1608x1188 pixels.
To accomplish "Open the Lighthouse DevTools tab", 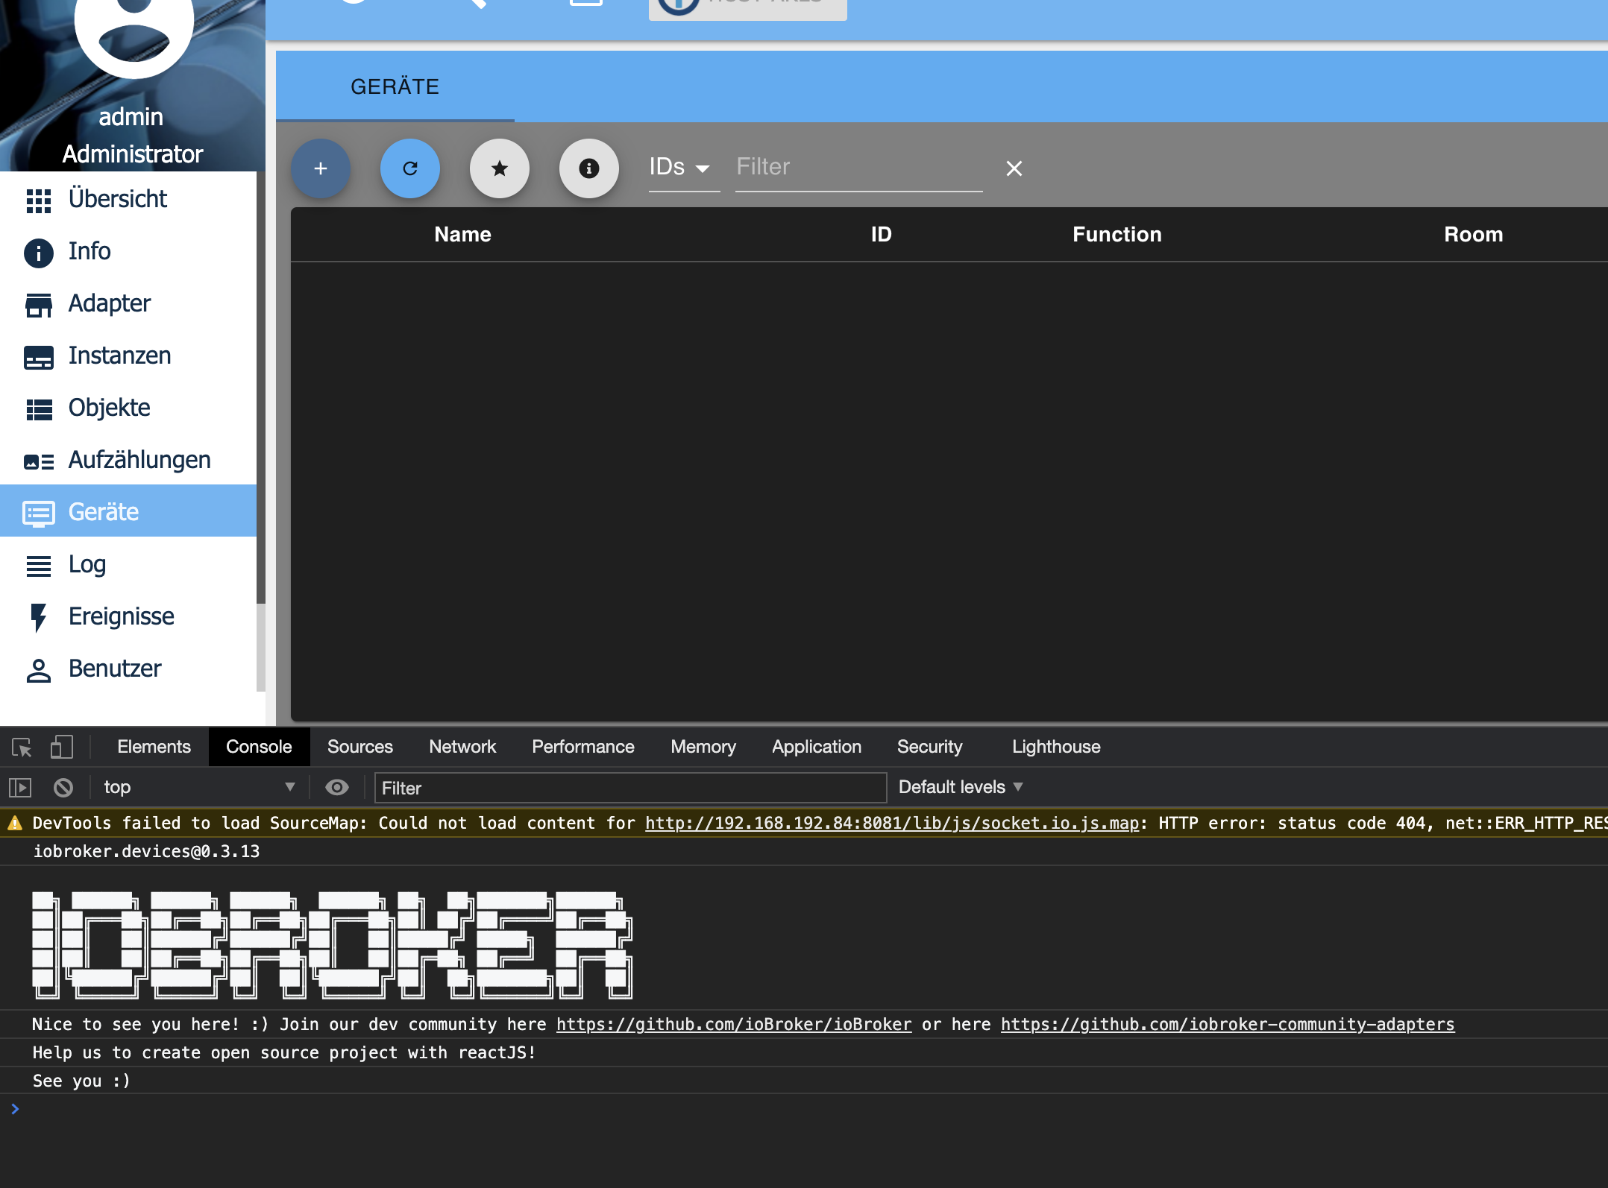I will (1056, 747).
